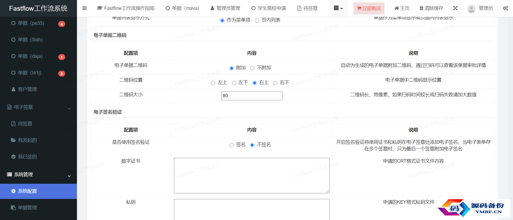Switch to the 待签章 tab in top bar
The height and width of the screenshot is (220, 513).
[x=308, y=8]
